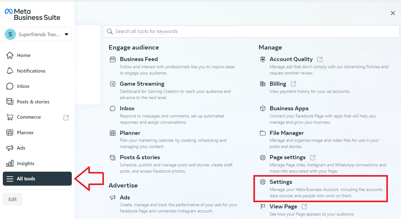Click the Home house icon in sidebar

pos(10,55)
